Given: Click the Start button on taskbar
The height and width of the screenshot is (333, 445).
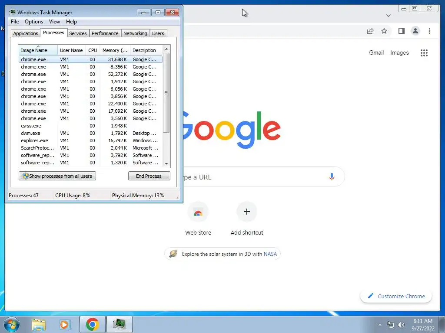Looking at the screenshot, I should (x=12, y=324).
